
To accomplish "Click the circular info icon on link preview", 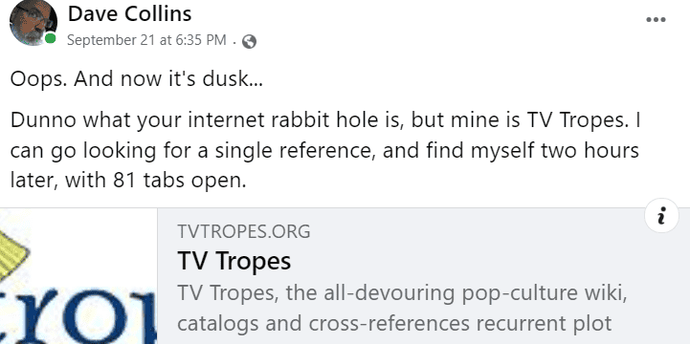I will [x=661, y=216].
